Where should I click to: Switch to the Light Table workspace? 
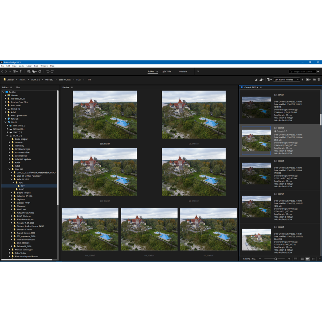166,71
